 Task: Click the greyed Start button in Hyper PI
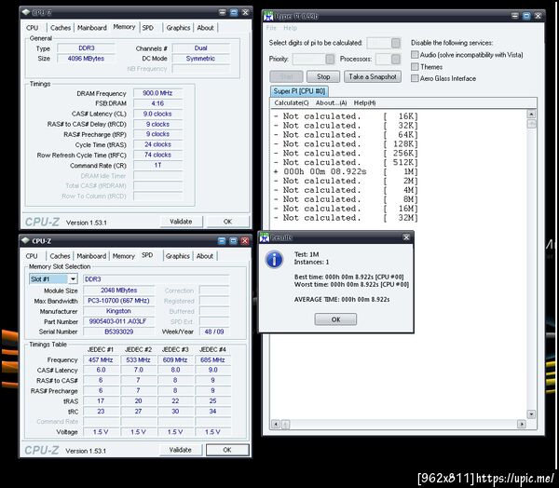click(287, 76)
